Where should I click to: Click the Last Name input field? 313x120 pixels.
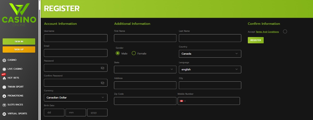point(210,38)
